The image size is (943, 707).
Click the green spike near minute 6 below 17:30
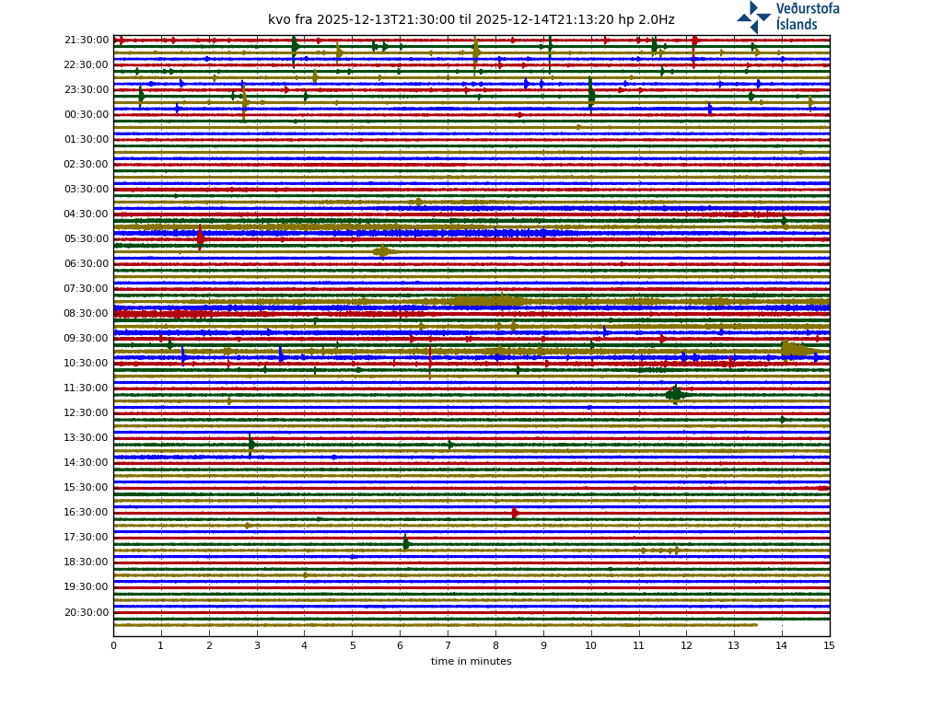tap(405, 544)
